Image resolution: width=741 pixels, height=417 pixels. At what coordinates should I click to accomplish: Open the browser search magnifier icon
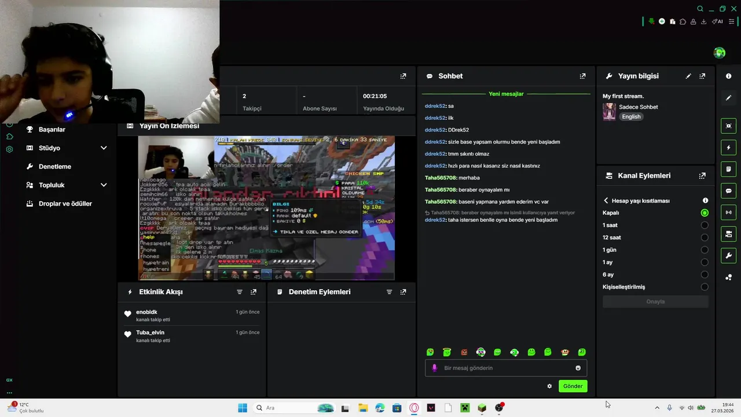click(700, 9)
